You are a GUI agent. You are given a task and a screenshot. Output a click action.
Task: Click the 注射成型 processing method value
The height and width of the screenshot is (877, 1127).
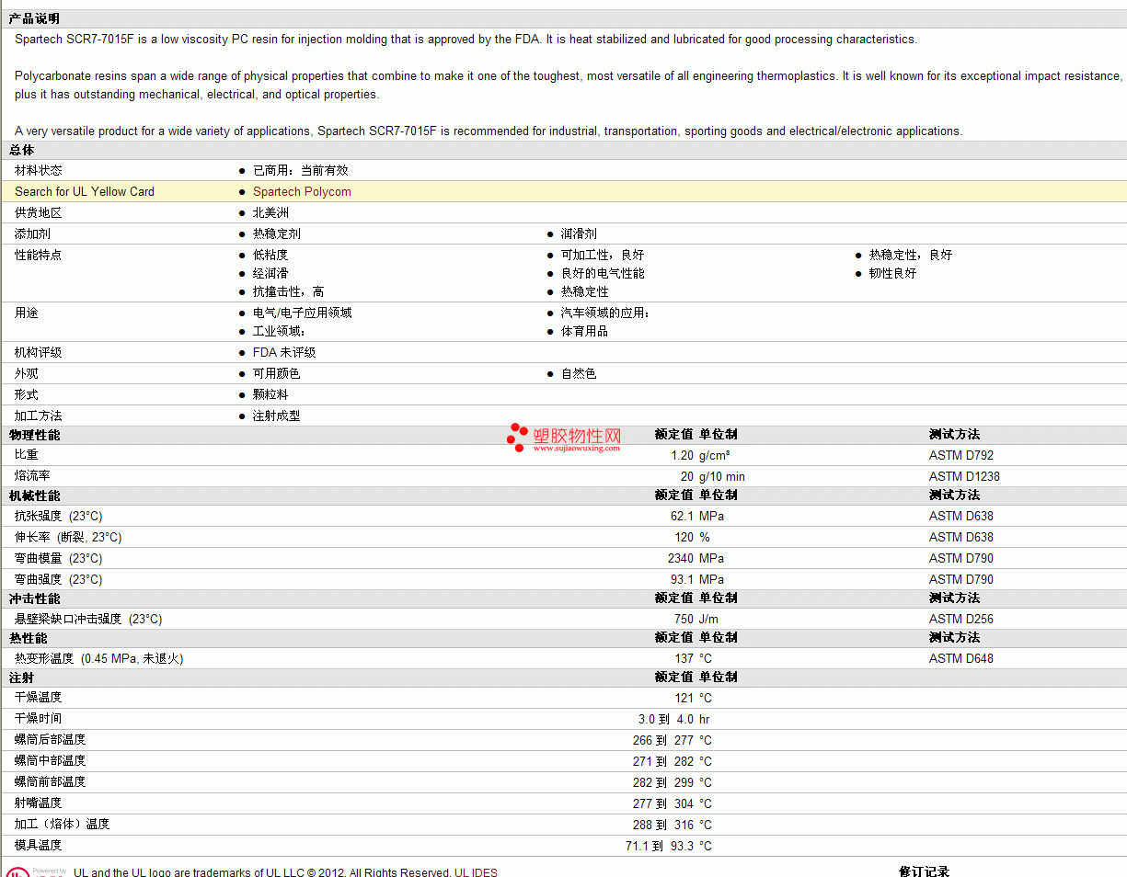(x=276, y=416)
